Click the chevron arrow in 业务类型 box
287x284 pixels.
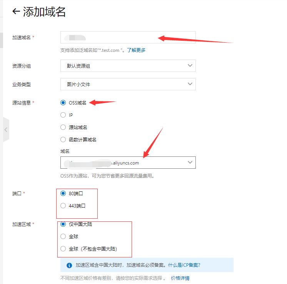pos(190,84)
